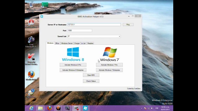Image resolution: width=198 pixels, height=111 pixels.
Task: Focus the Server IP or Hostname field
Action: pyautogui.click(x=94, y=25)
